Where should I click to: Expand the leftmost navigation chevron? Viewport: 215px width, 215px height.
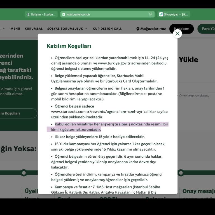tap(4, 29)
